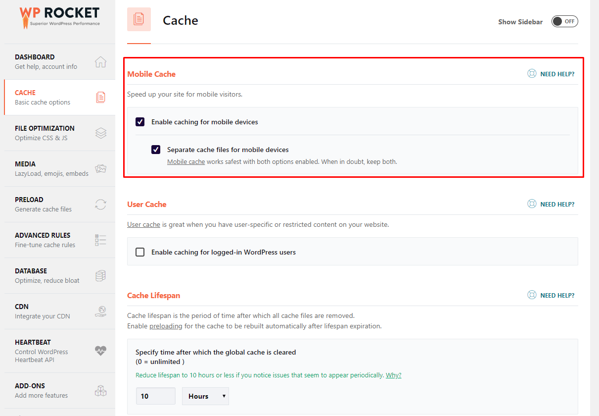This screenshot has height=416, width=599.
Task: Click the WP Rocket logo
Action: (59, 17)
